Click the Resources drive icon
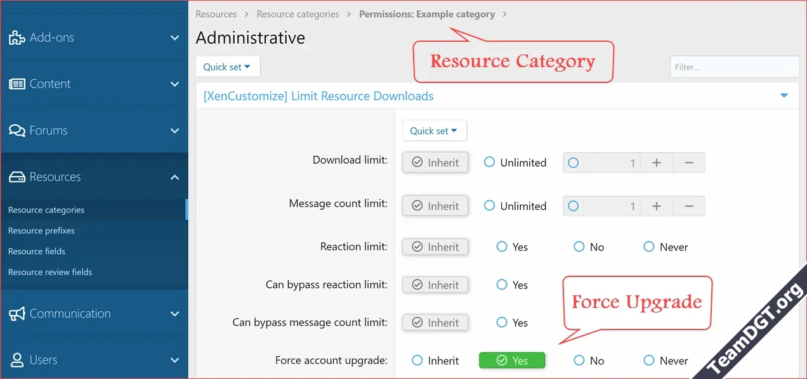This screenshot has width=807, height=379. click(x=17, y=177)
